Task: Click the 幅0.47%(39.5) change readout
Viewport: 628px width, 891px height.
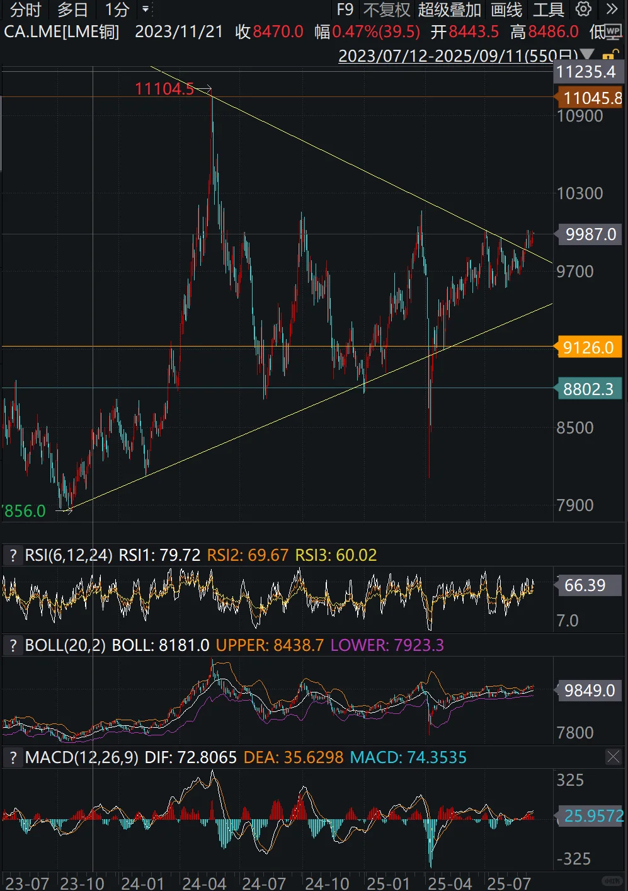Action: pyautogui.click(x=367, y=32)
